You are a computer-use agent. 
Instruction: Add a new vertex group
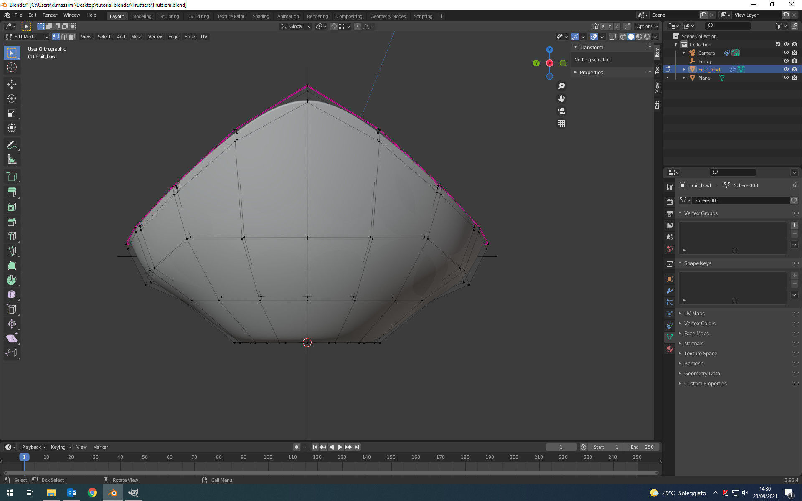tap(794, 225)
